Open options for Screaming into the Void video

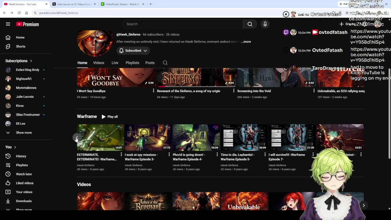(314, 91)
